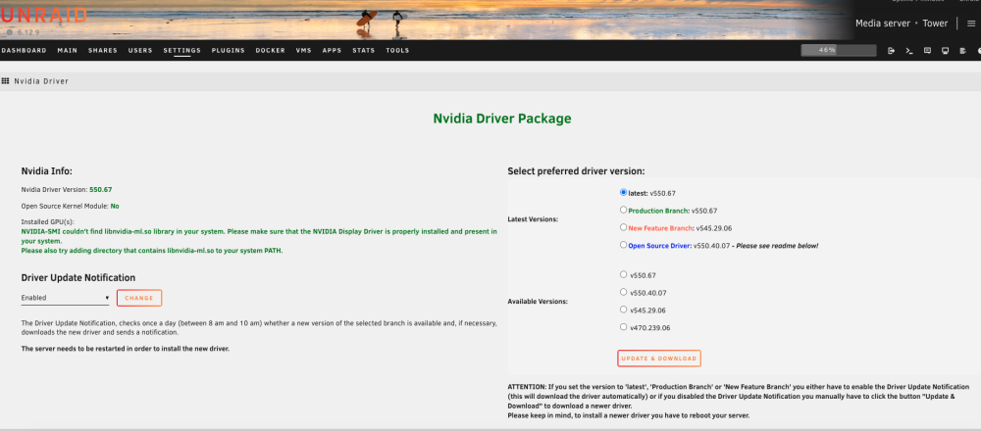Click the 'Latest Versions:' label

[533, 219]
